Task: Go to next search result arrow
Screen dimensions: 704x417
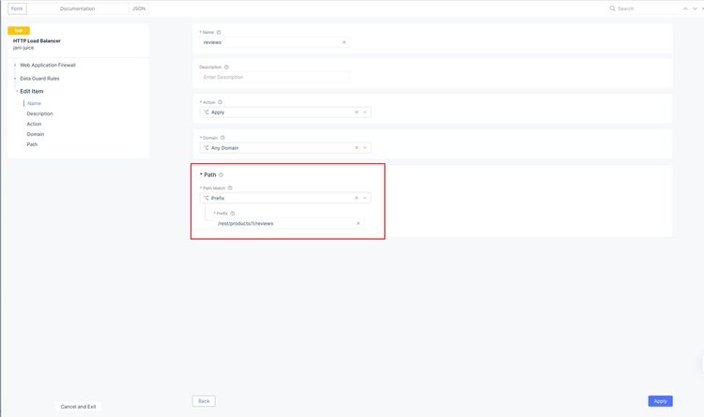Action: point(695,8)
